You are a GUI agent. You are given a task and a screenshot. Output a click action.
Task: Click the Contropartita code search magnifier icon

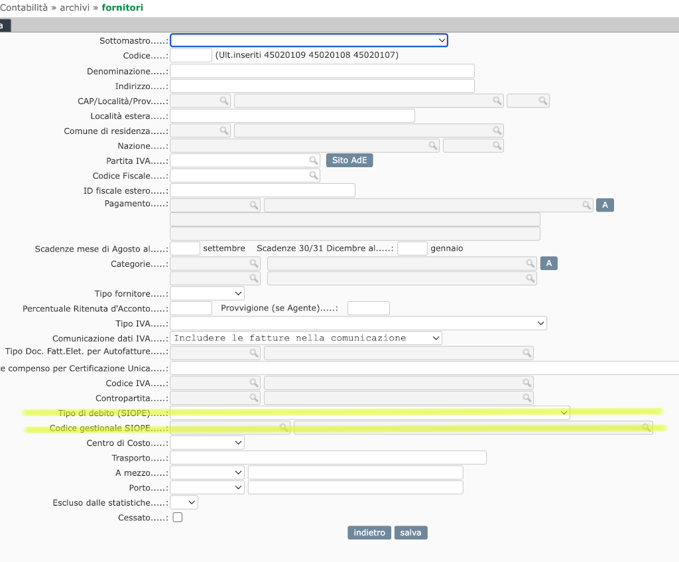(253, 398)
